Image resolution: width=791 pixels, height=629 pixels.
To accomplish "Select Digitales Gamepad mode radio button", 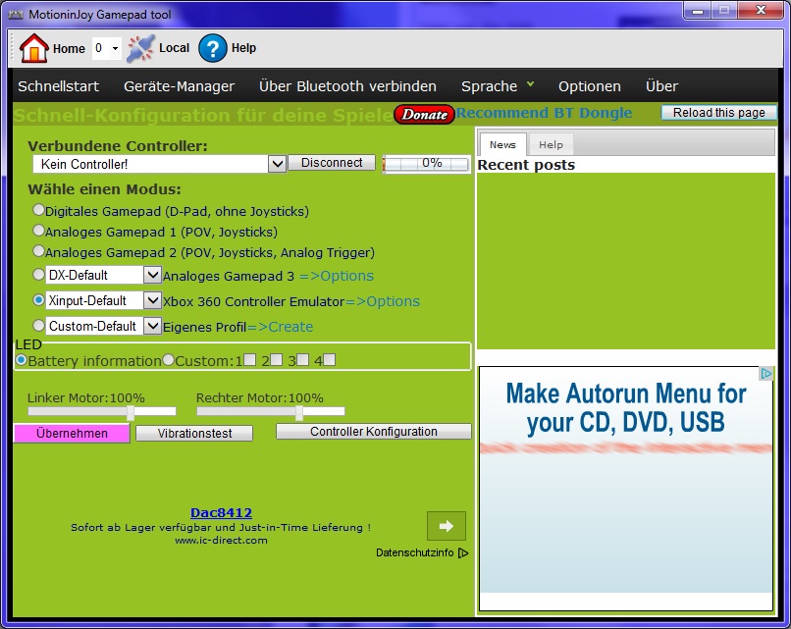I will tap(38, 209).
